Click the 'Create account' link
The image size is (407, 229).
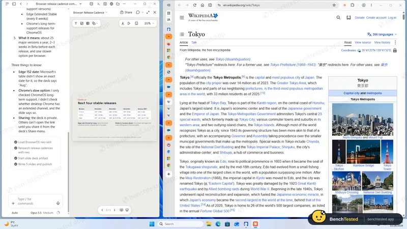pyautogui.click(x=376, y=18)
